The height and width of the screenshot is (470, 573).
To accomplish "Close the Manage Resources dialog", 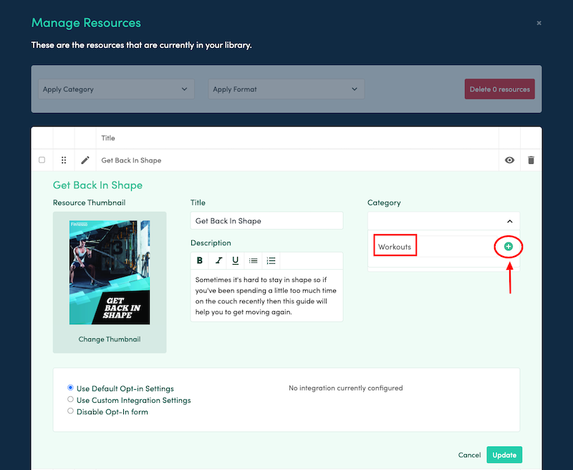I will [539, 23].
